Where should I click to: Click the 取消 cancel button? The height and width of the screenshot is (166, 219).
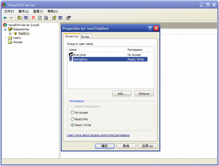pyautogui.click(x=126, y=146)
